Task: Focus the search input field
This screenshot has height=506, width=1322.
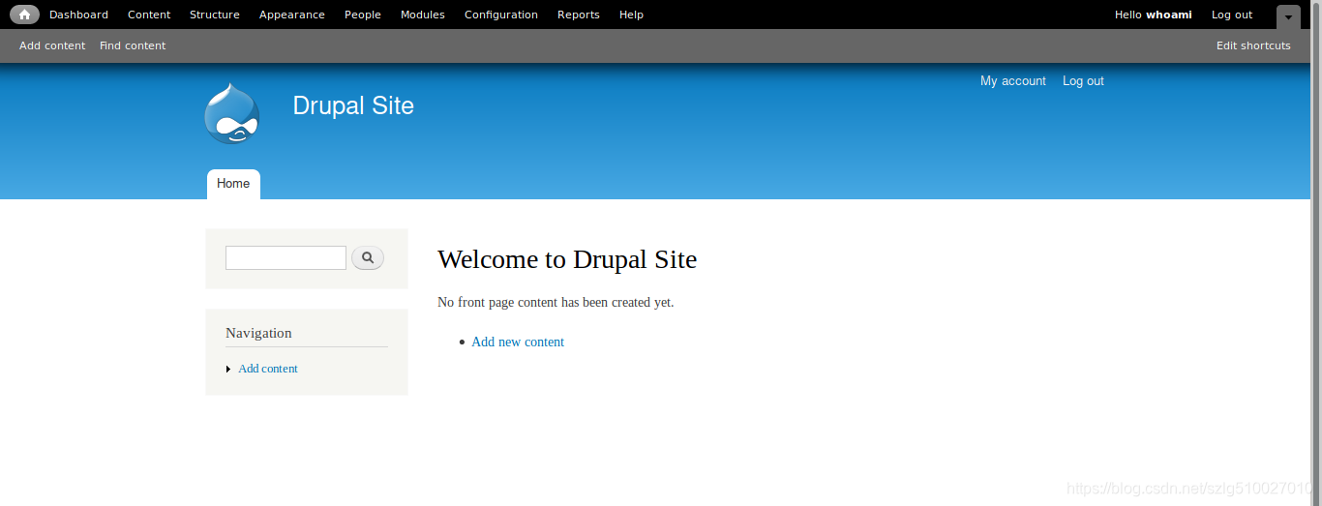Action: tap(285, 257)
